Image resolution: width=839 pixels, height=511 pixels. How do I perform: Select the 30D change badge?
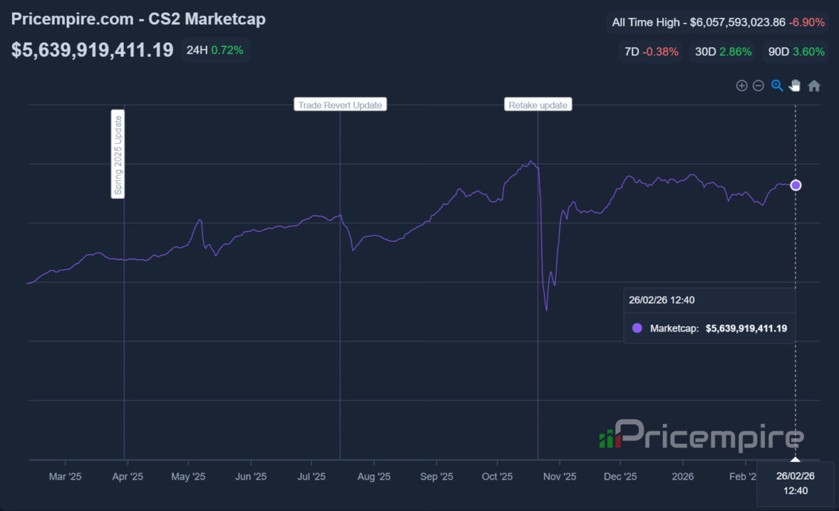click(723, 52)
